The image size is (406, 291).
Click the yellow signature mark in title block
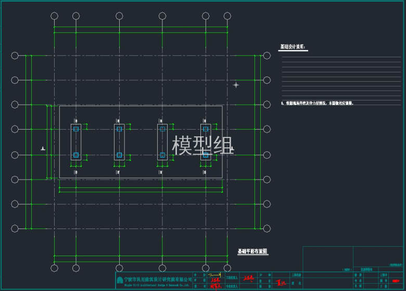tap(213, 274)
